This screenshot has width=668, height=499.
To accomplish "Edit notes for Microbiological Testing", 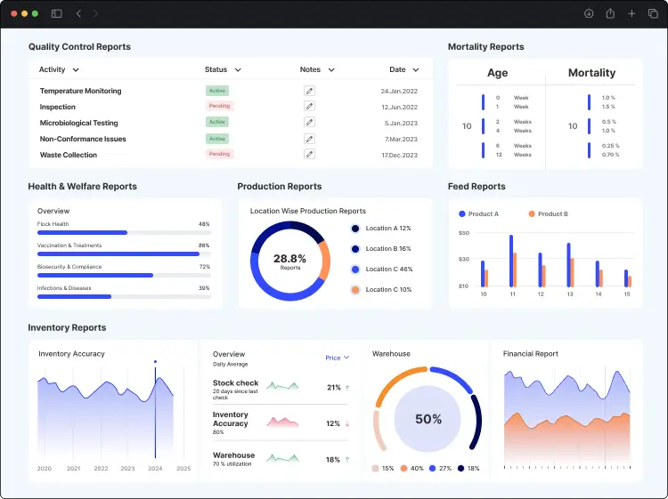I will (x=310, y=122).
